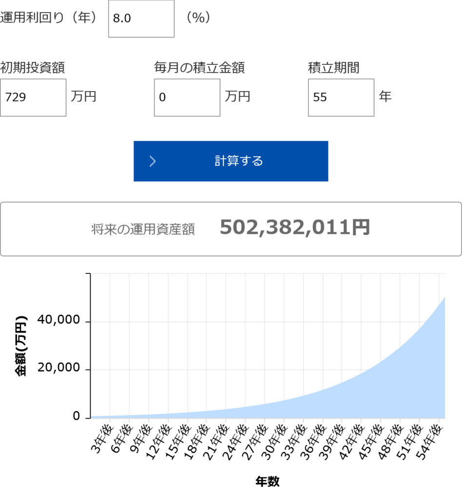
Task: Click the 金額(万円) vertical axis title
Action: 21,346
